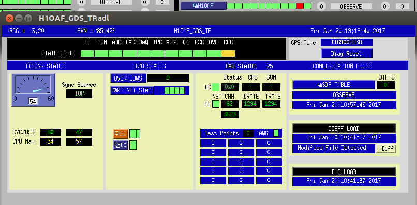
Task: Click the Modified File Detected message
Action: [334, 148]
